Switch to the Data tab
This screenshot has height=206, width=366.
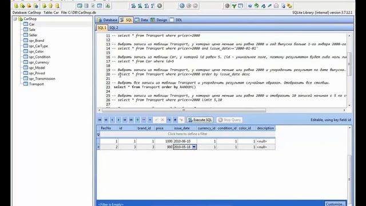click(x=141, y=20)
